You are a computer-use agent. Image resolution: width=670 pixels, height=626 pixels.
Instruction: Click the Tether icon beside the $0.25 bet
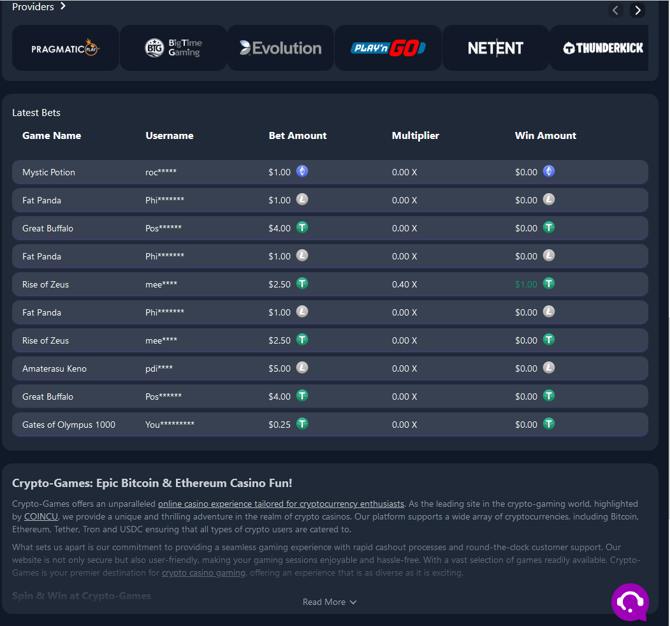(x=302, y=423)
